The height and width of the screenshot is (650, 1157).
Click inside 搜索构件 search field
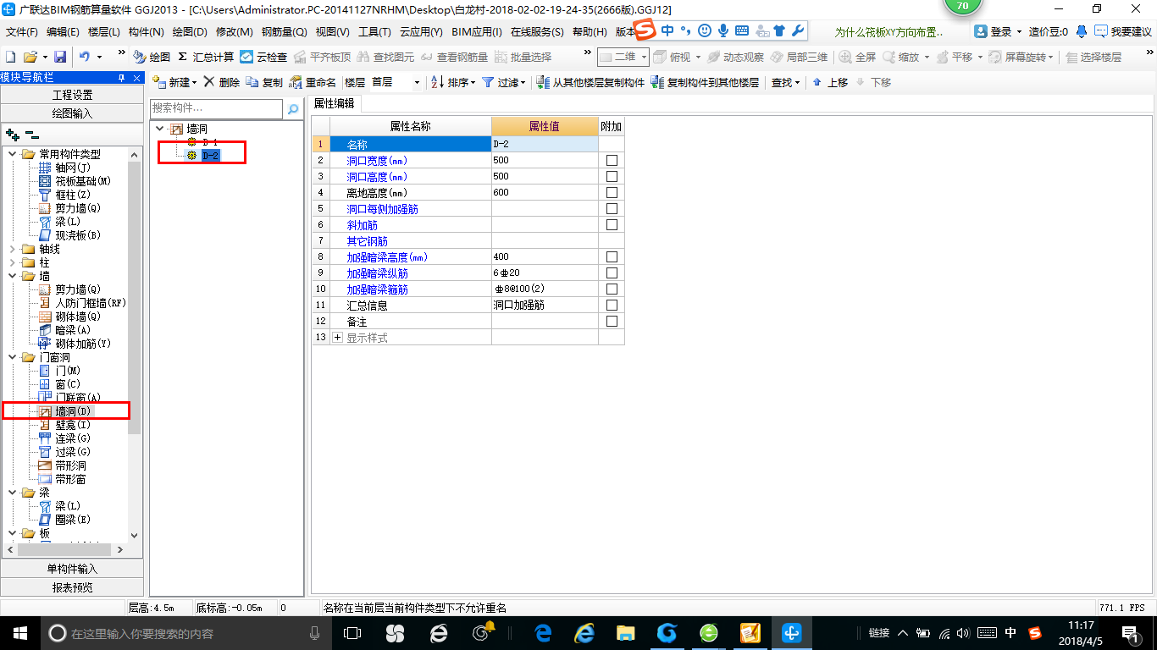(217, 109)
